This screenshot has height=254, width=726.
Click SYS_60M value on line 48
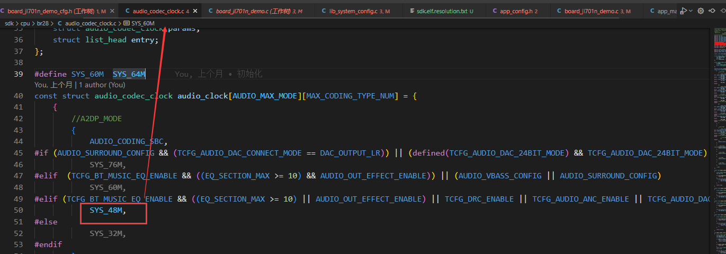coord(106,187)
